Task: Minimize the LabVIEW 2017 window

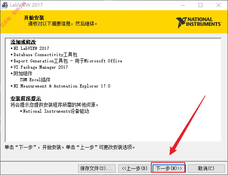Action: (x=183, y=5)
